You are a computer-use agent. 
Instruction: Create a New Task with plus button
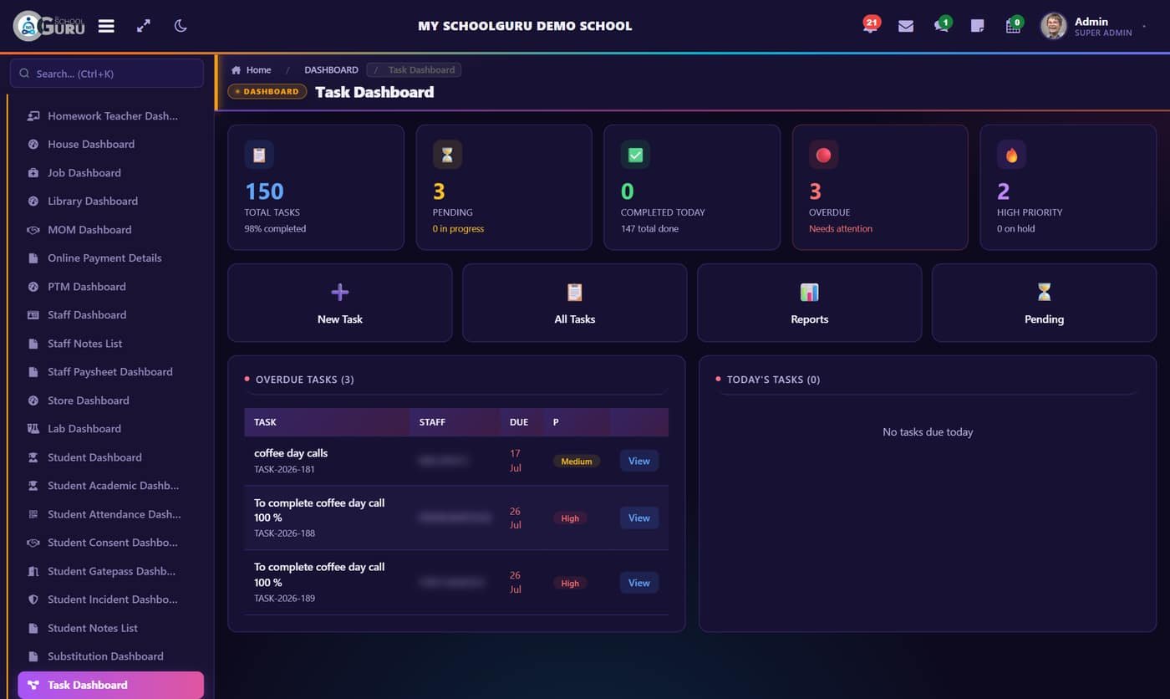pos(340,303)
